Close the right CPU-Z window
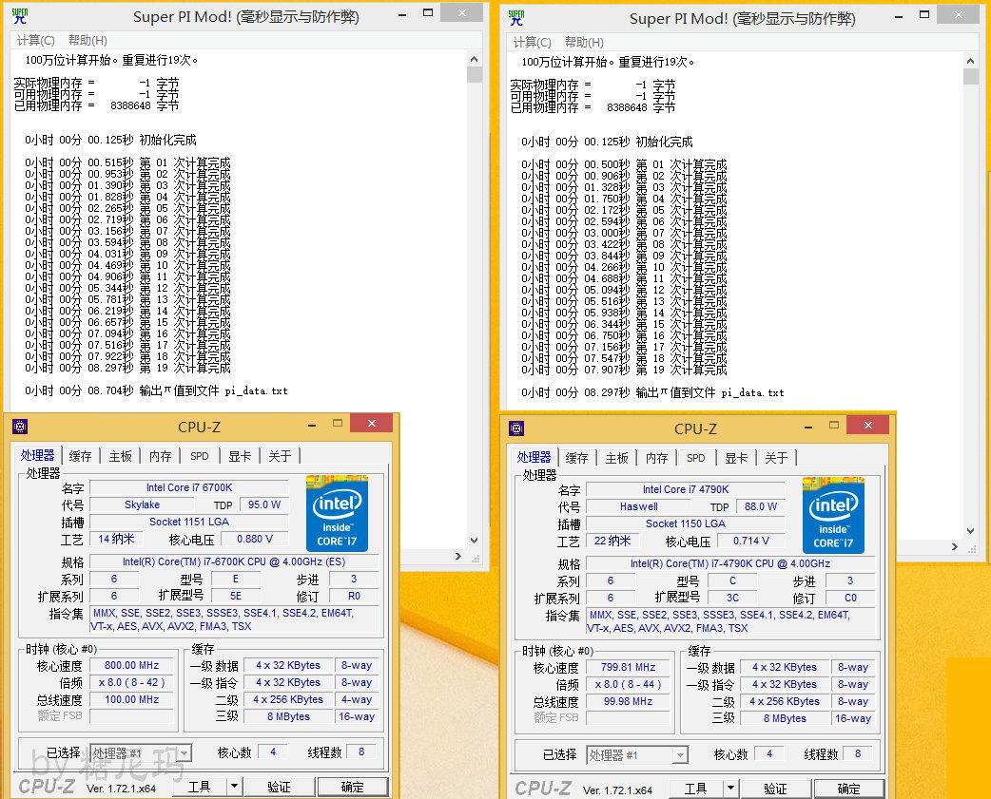Screen dimensions: 991x799 (x=868, y=425)
